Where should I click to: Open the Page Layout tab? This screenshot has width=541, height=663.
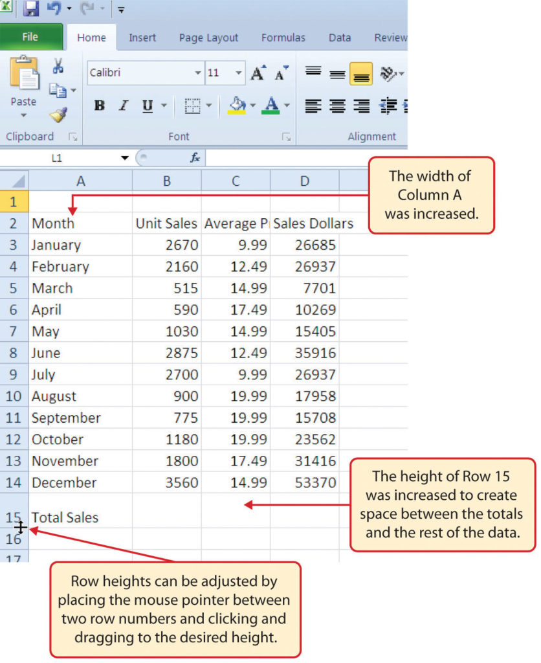(x=208, y=38)
